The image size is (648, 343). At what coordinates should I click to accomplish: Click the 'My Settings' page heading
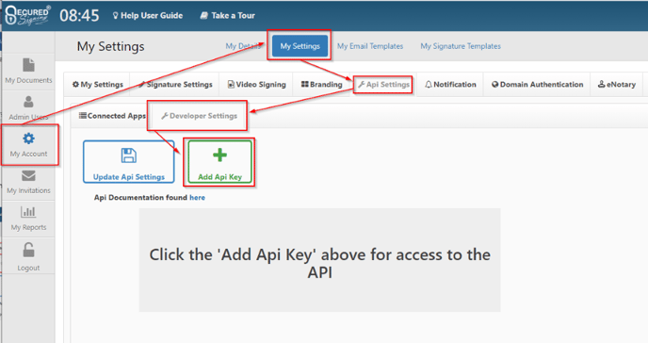(111, 46)
